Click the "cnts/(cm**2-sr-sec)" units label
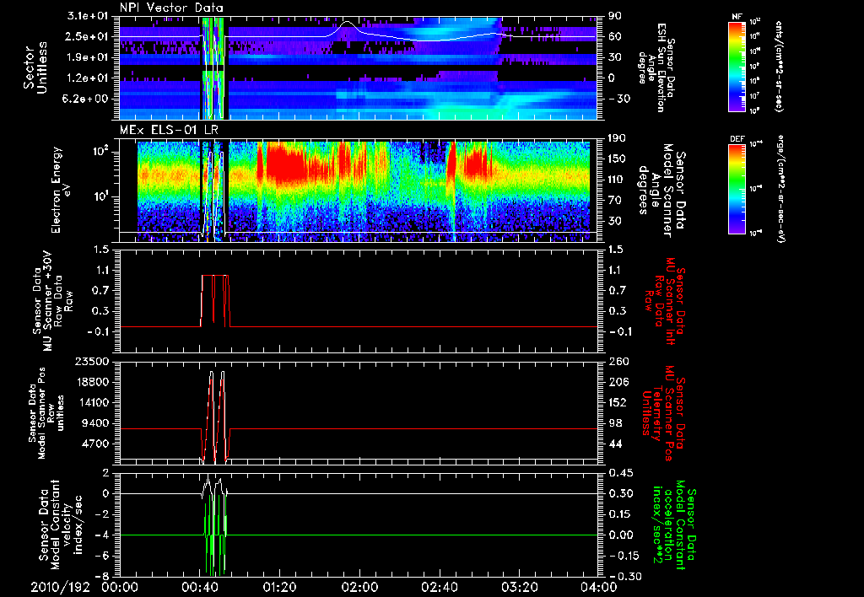The image size is (864, 597). coord(779,67)
